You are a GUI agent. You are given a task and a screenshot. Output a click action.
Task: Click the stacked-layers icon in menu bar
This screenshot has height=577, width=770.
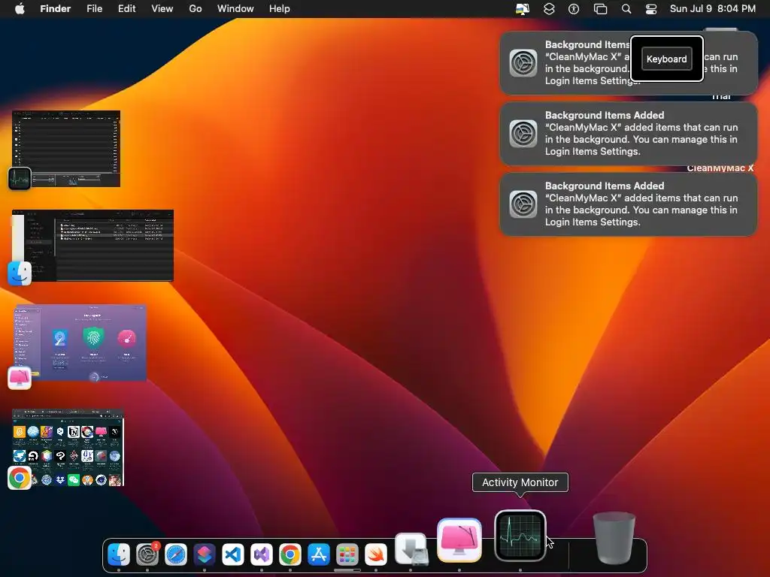click(549, 9)
